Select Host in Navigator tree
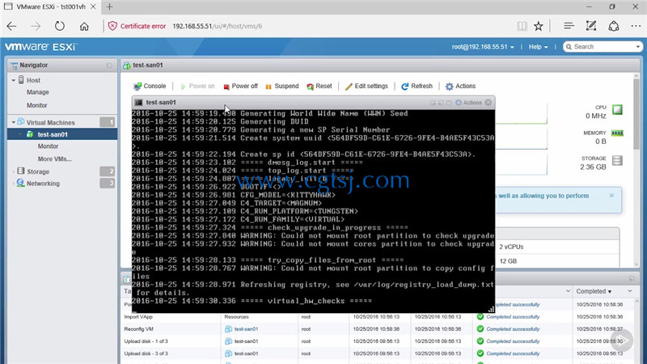647x364 pixels. click(33, 80)
